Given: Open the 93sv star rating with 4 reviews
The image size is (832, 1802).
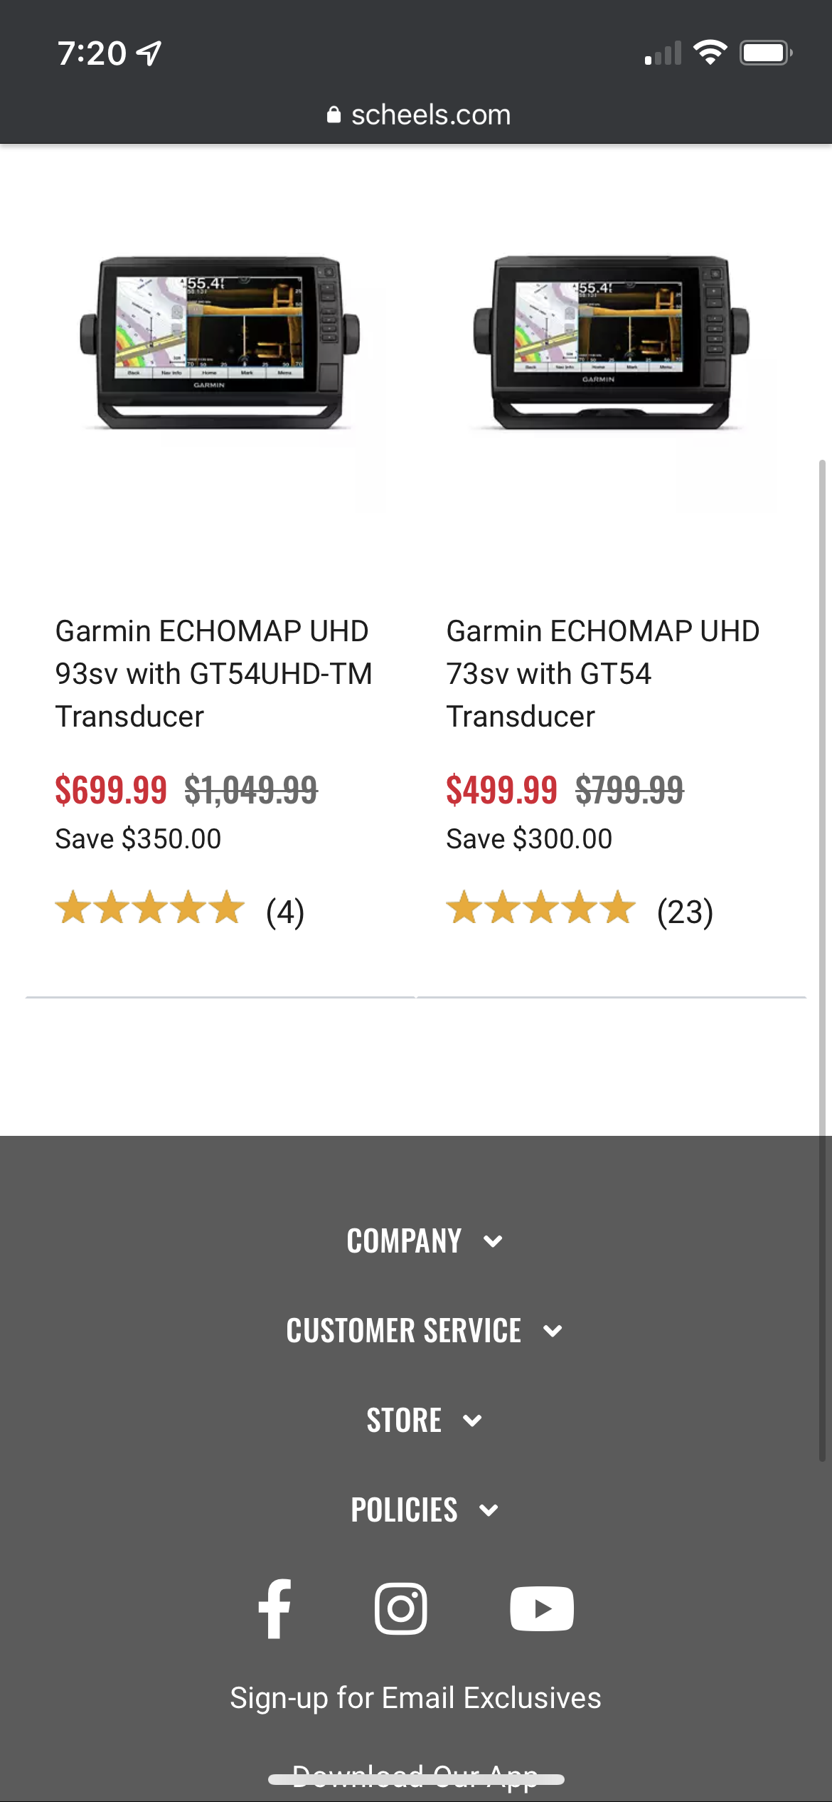Looking at the screenshot, I should tap(180, 910).
